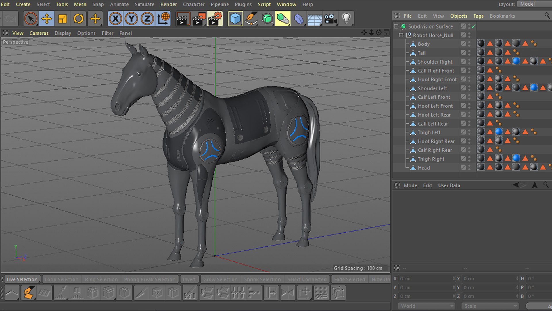The height and width of the screenshot is (311, 552).
Task: Toggle visibility dots for Body object
Action: [469, 44]
